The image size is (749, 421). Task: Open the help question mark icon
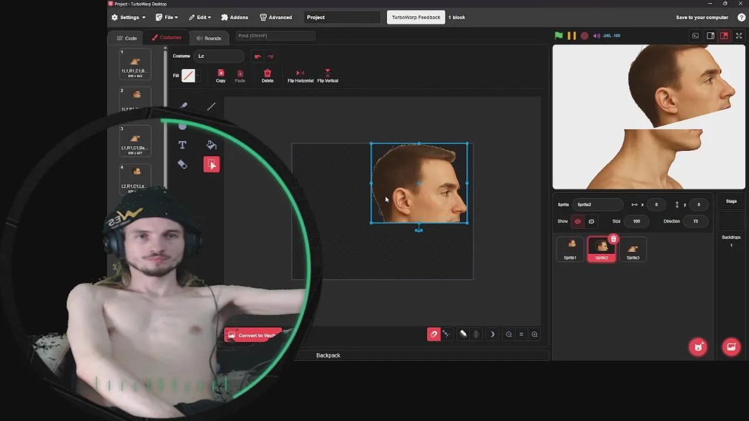tap(741, 18)
